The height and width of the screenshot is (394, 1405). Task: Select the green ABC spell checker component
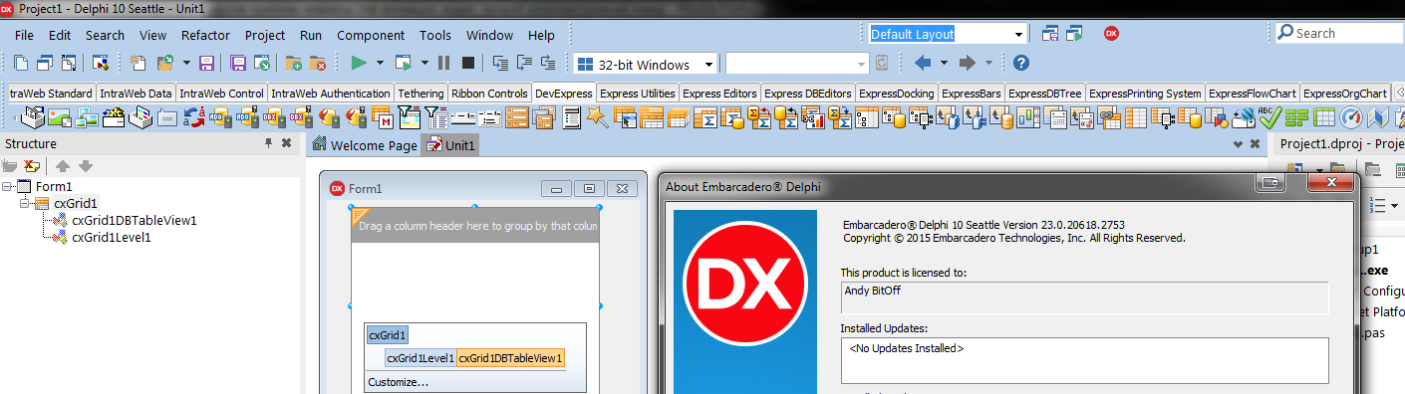[x=1270, y=117]
